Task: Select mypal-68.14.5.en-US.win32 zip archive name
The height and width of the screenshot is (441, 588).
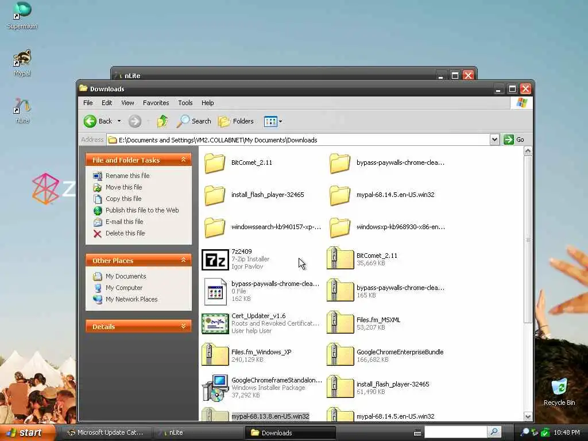Action: click(x=395, y=416)
